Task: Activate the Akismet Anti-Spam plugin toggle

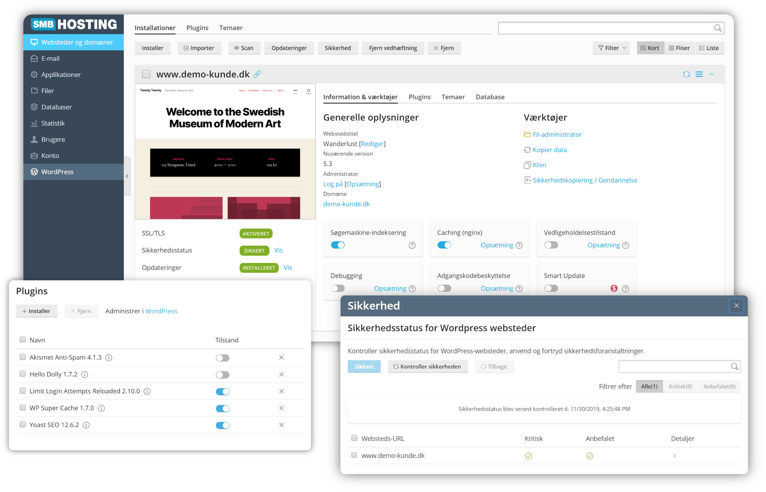Action: point(223,358)
